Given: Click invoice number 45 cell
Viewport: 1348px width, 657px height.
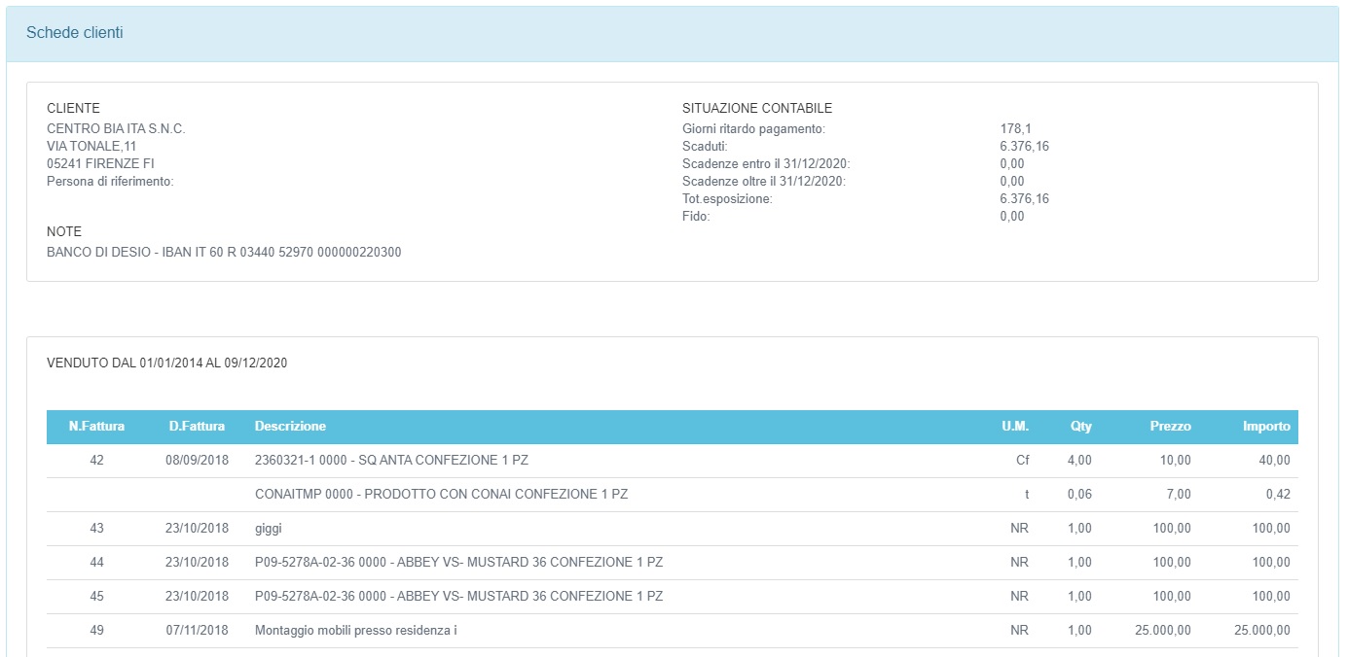Looking at the screenshot, I should tap(96, 597).
